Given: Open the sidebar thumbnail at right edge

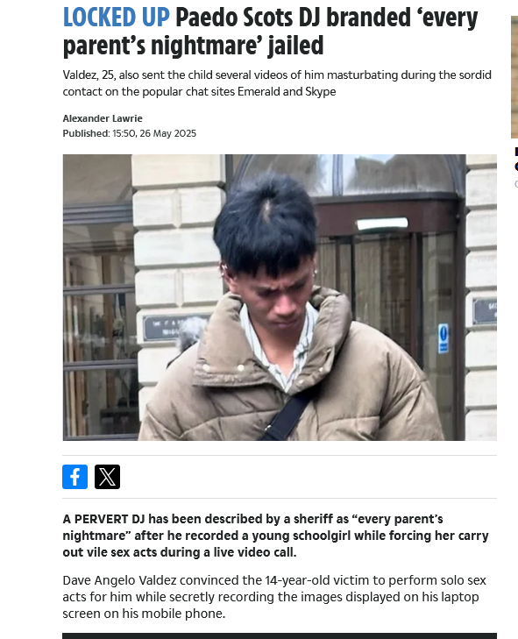Looking at the screenshot, I should (x=514, y=77).
